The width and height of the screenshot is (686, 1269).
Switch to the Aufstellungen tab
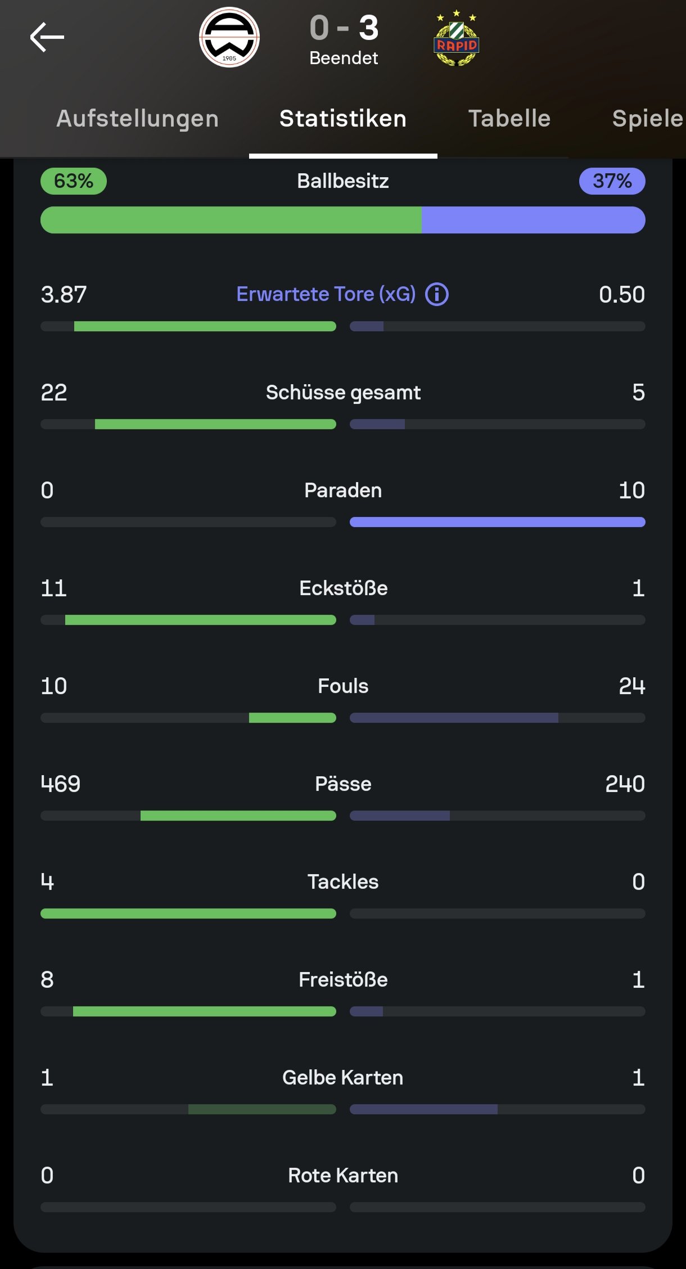[138, 119]
